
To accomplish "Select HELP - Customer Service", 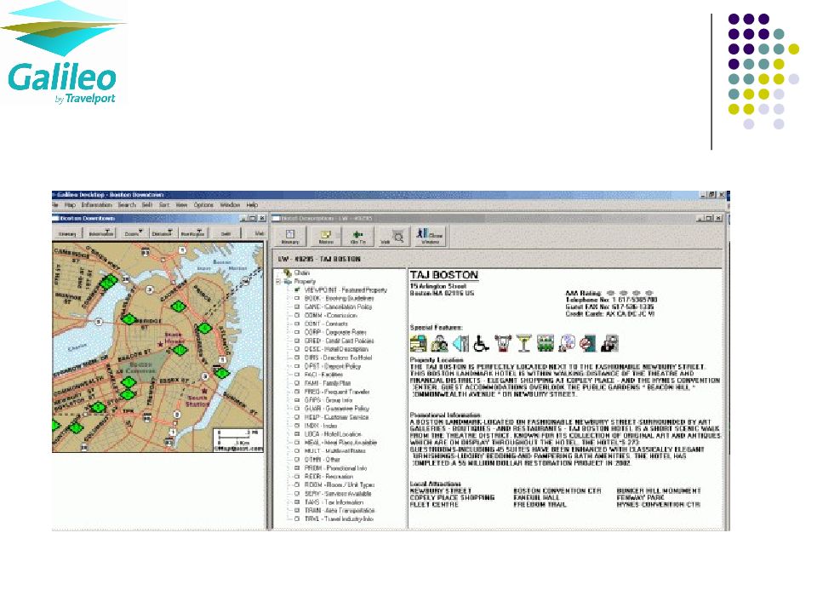I will pos(336,417).
